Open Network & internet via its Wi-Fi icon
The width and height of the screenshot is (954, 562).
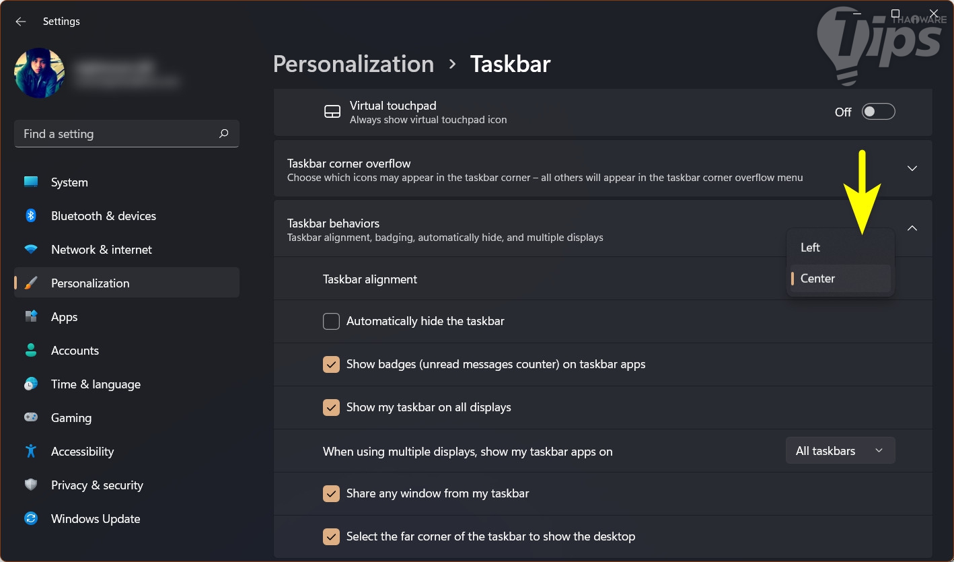pyautogui.click(x=31, y=250)
